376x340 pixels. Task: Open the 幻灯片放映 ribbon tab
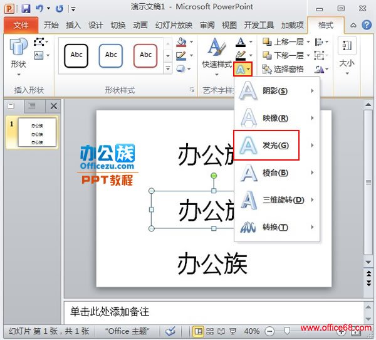point(174,25)
